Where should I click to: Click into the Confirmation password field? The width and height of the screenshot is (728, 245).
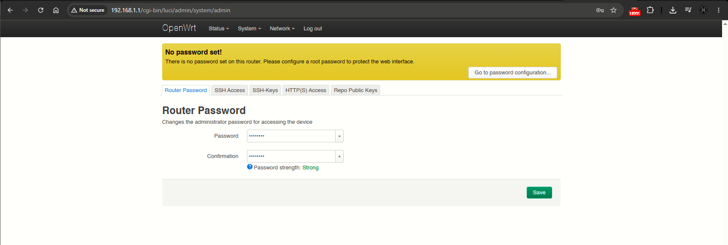click(x=291, y=156)
